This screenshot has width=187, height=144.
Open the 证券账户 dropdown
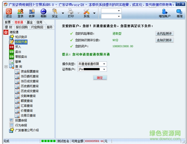[x=92, y=69]
